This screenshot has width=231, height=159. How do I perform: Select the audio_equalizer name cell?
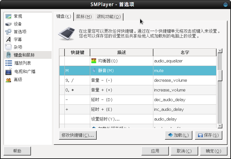tap(185, 61)
